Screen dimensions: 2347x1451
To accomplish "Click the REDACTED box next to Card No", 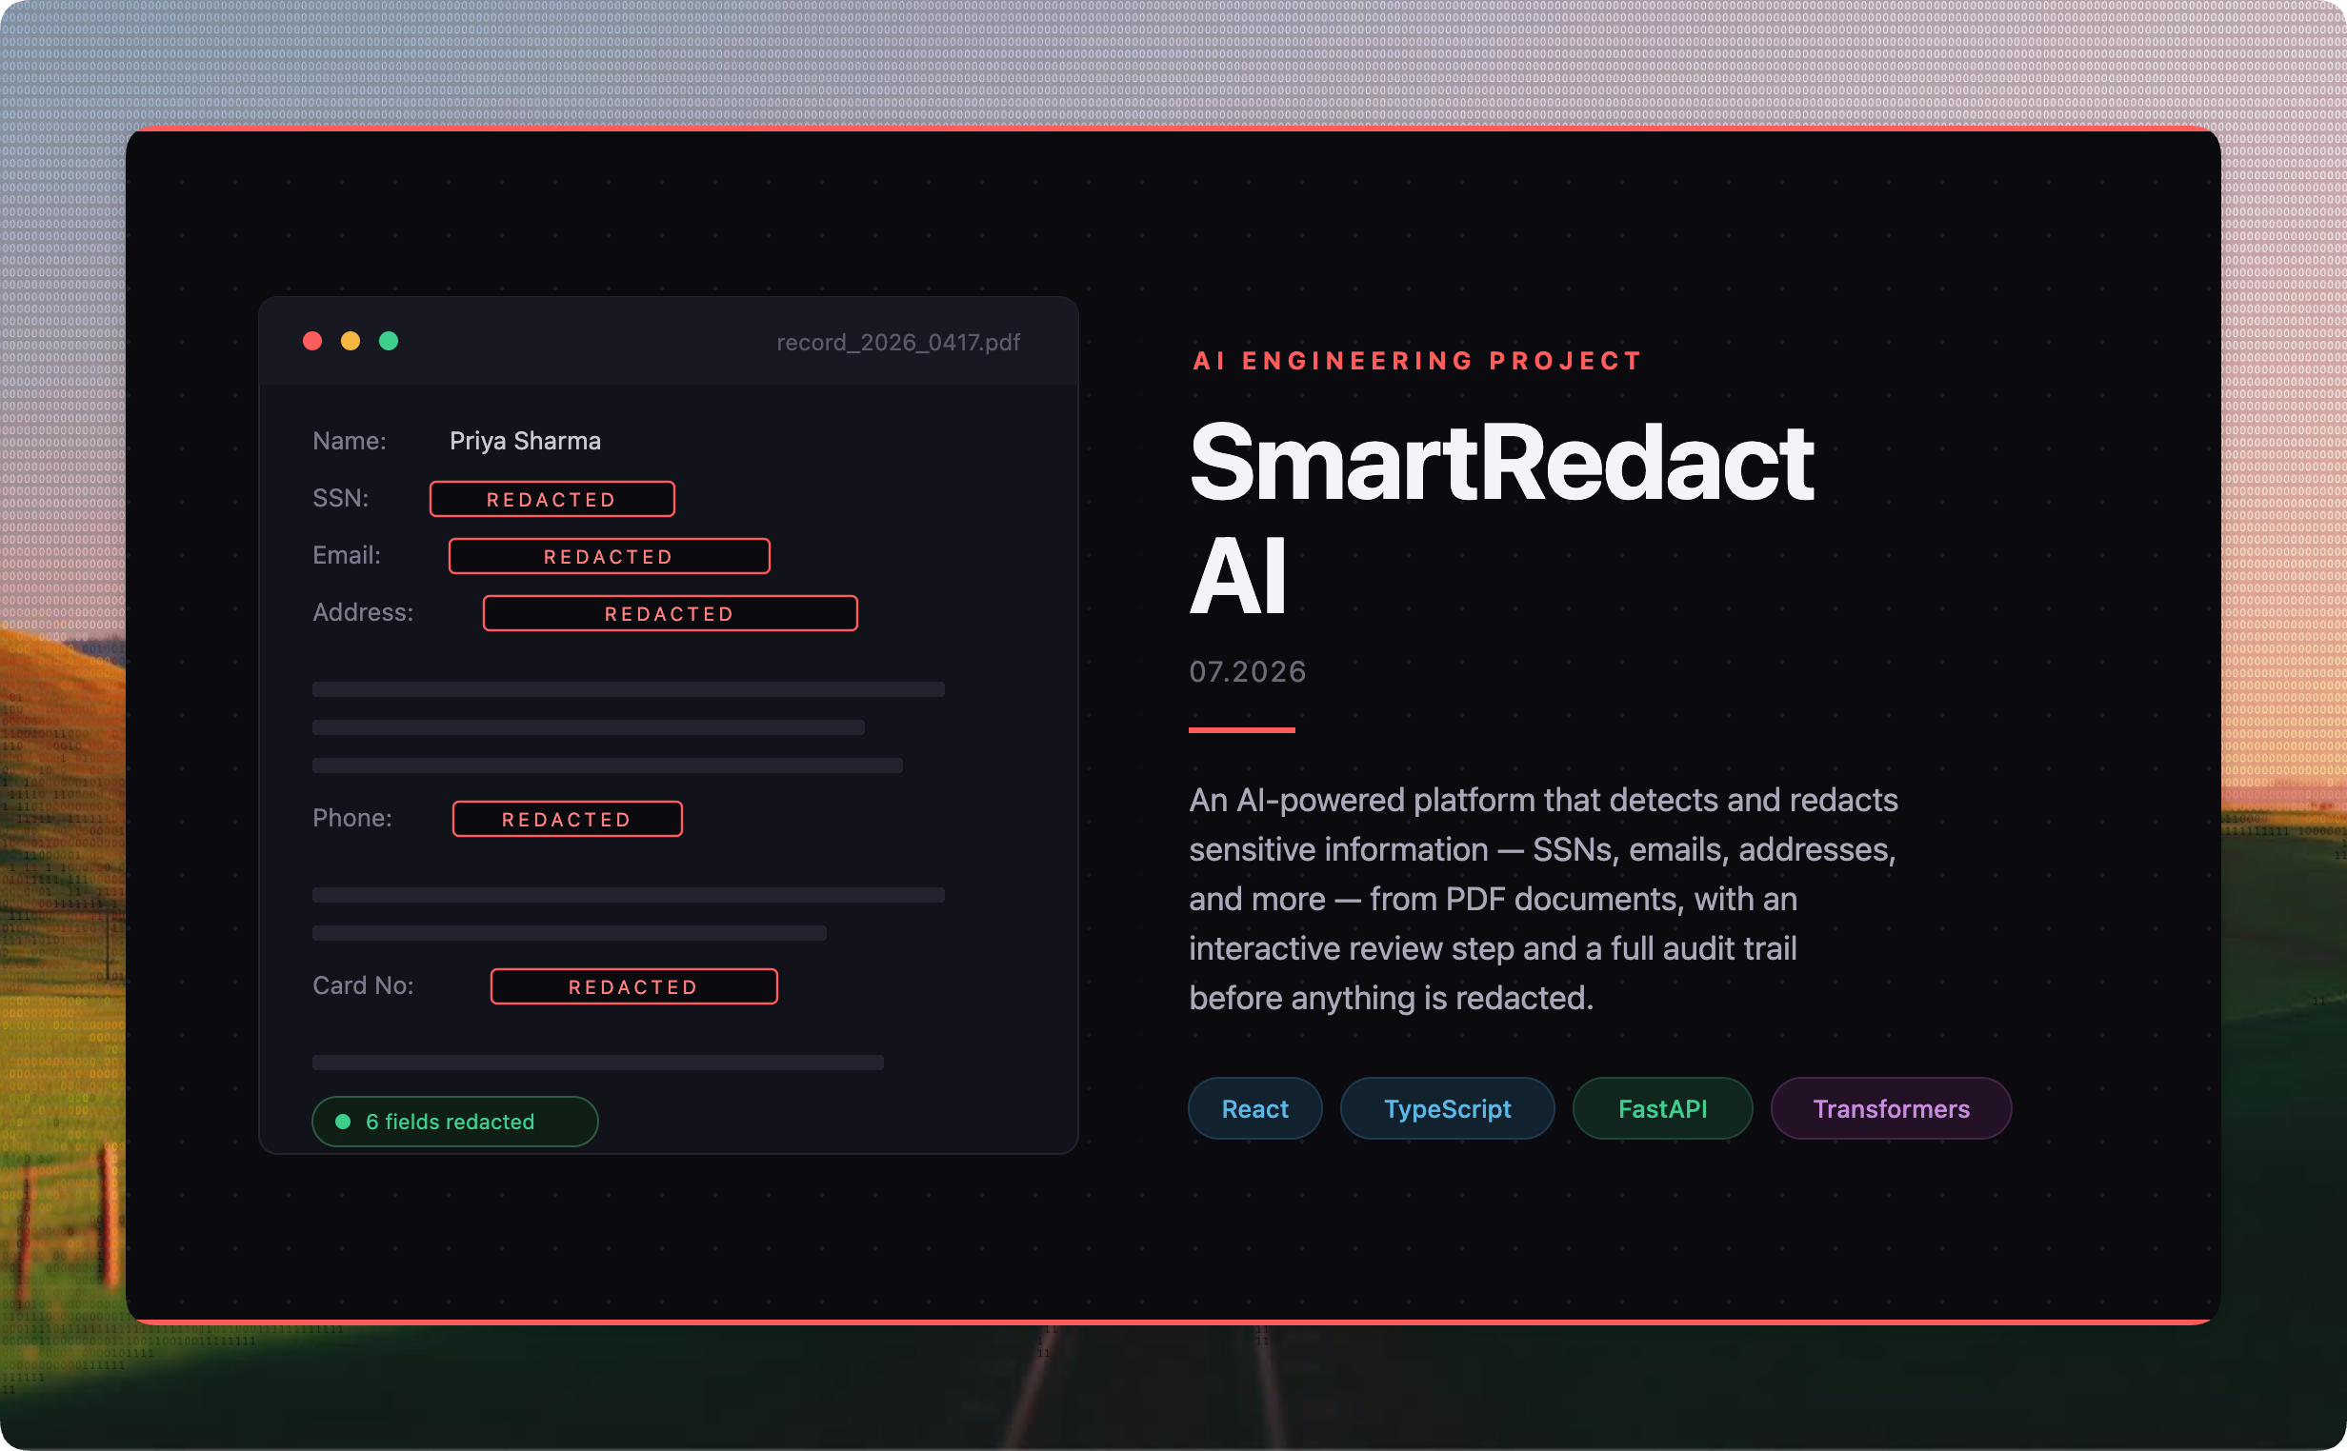I will pyautogui.click(x=633, y=986).
